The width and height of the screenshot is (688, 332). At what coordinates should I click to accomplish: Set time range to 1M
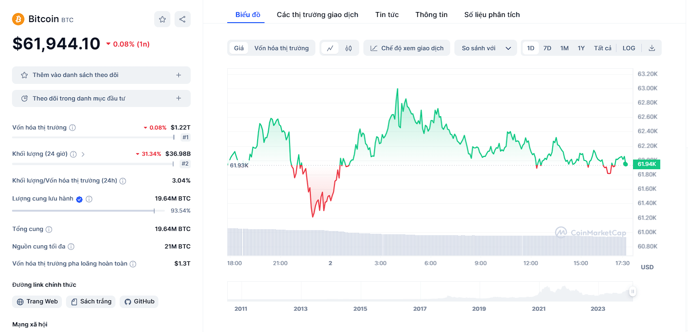coord(564,48)
